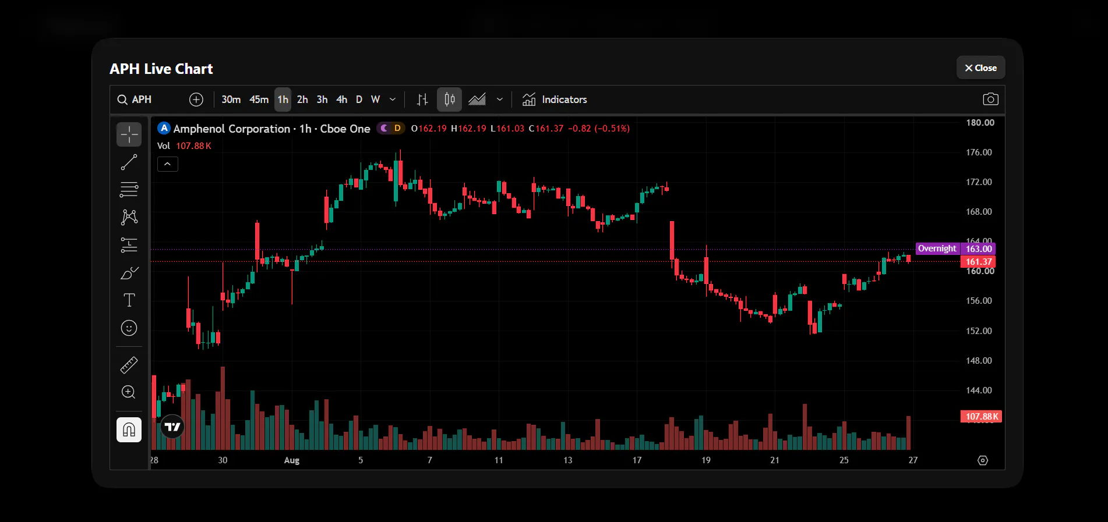The image size is (1108, 522).
Task: Close the APH Live Chart dialog
Action: [x=980, y=68]
